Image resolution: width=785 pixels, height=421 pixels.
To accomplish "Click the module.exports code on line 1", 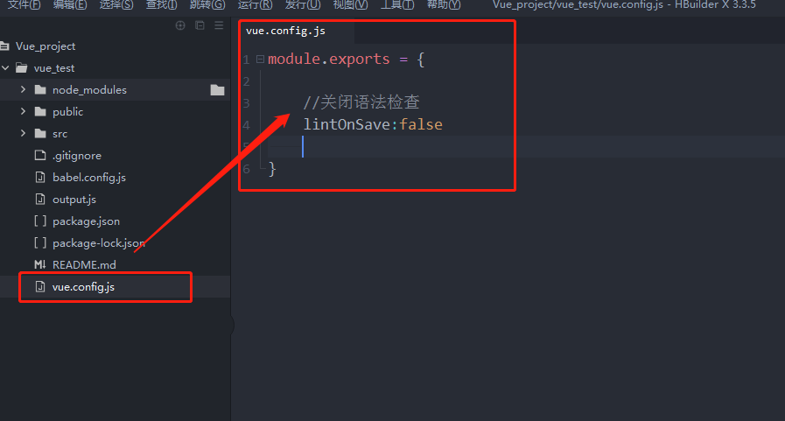I will click(x=328, y=59).
